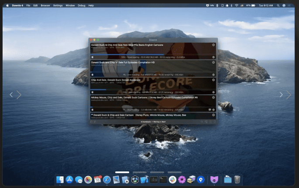Open the Window menu
Image resolution: width=299 pixels, height=188 pixels.
click(70, 6)
